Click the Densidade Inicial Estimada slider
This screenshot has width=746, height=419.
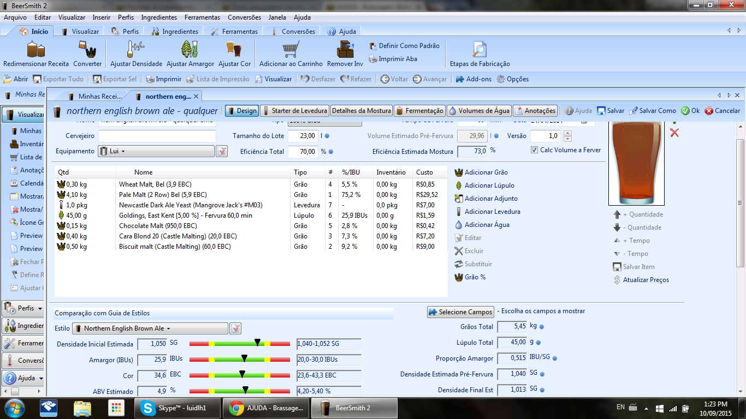239,344
